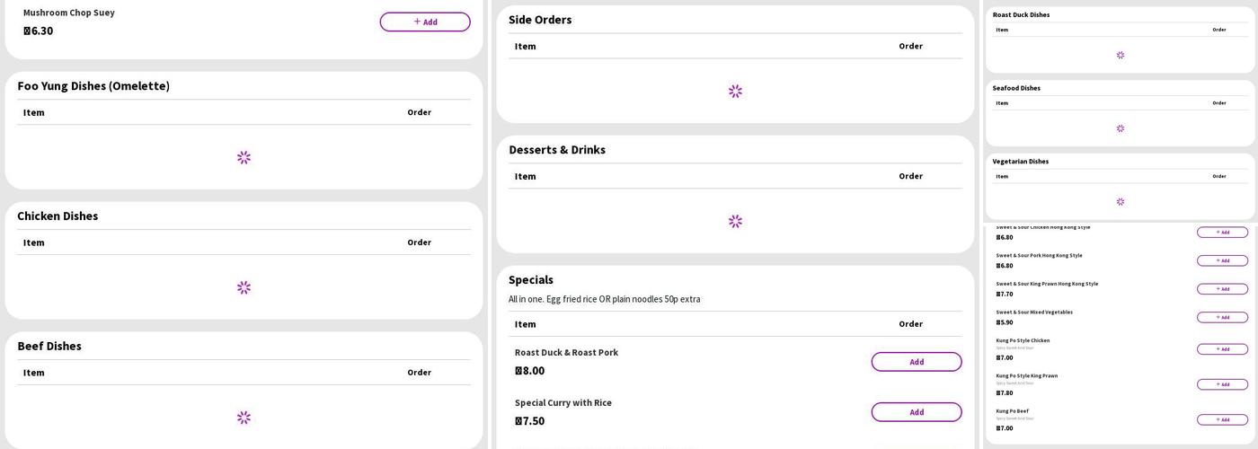The height and width of the screenshot is (449, 1258).
Task: Add Kung Po Beef to order
Action: [1222, 419]
